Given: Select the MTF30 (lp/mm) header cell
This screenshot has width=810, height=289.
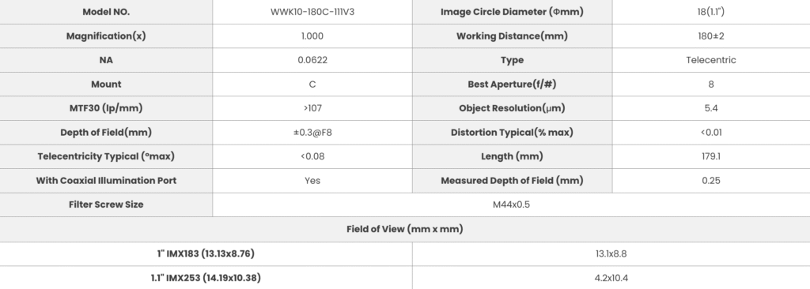Looking at the screenshot, I should 106,108.
